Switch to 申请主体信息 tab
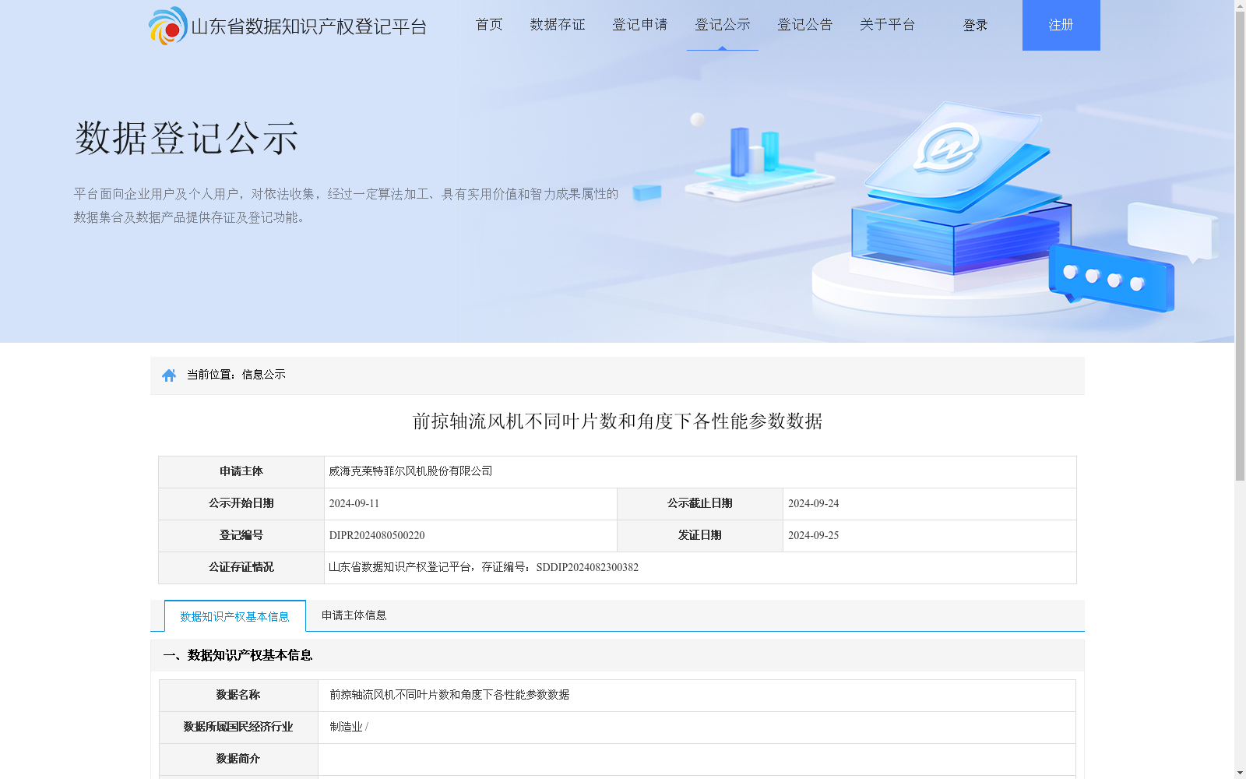The image size is (1246, 779). pyautogui.click(x=354, y=615)
